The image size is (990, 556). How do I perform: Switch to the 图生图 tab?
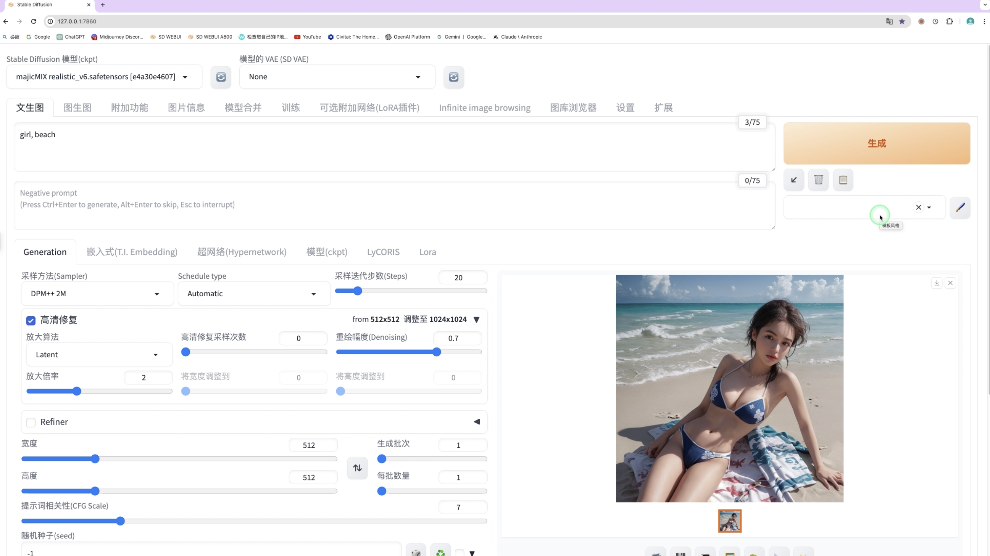(77, 108)
